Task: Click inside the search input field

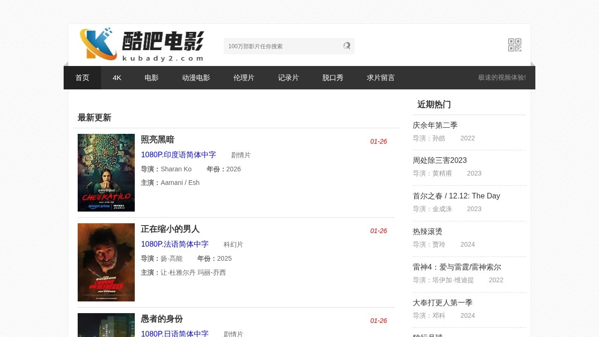Action: pos(281,46)
